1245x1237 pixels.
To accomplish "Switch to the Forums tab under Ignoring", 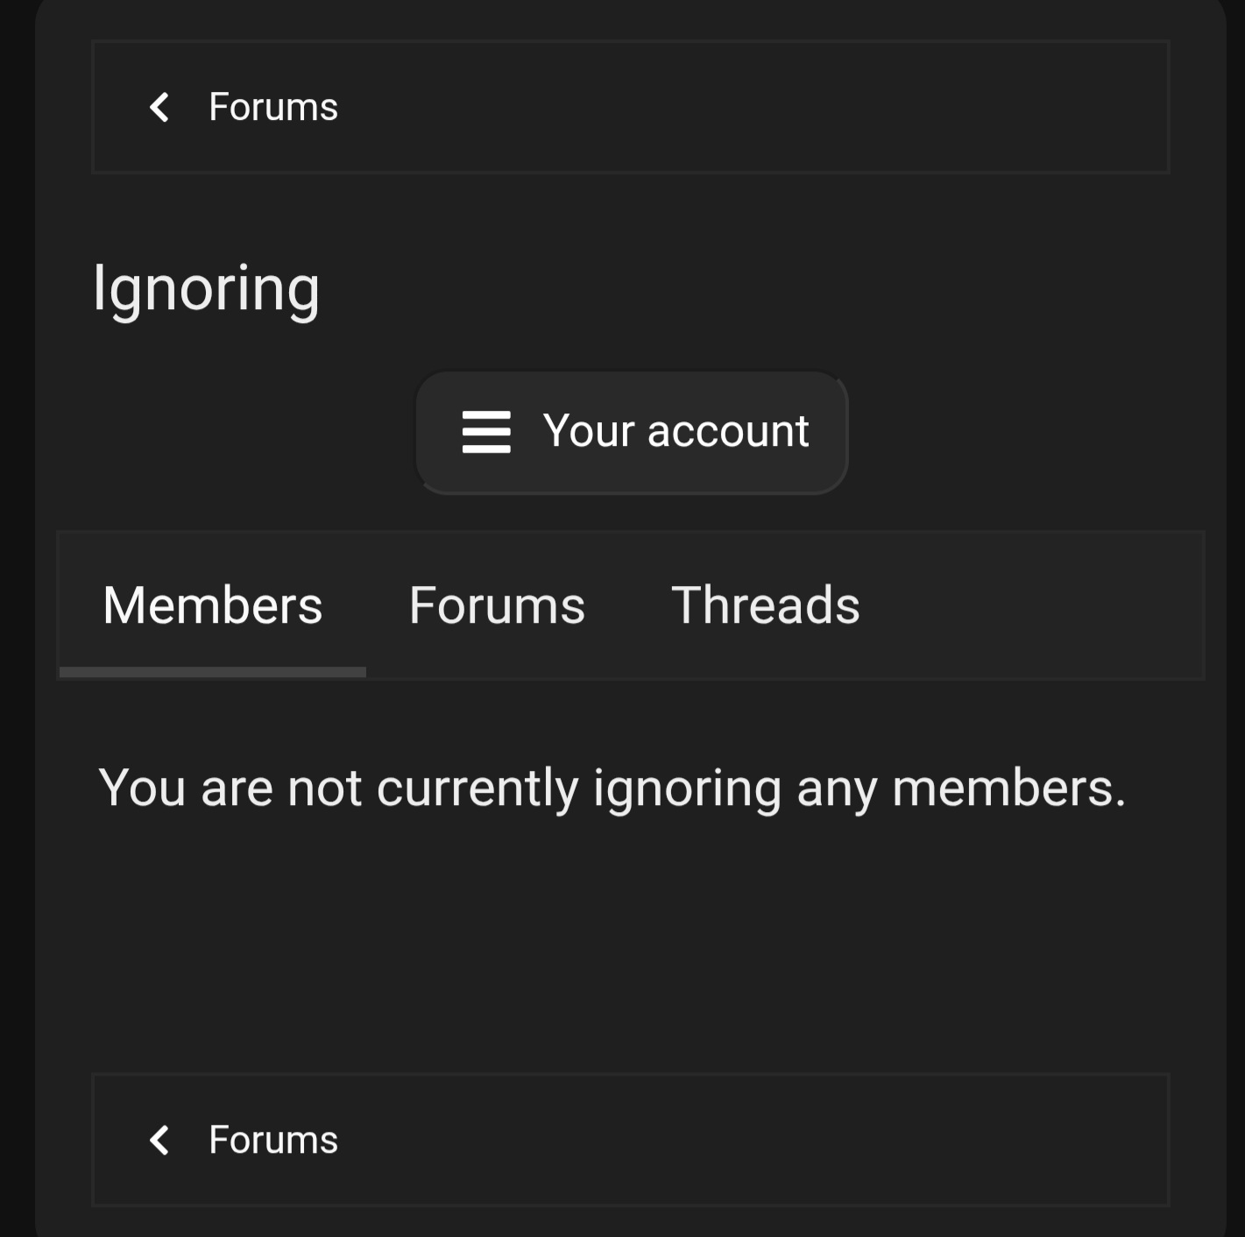I will coord(497,605).
